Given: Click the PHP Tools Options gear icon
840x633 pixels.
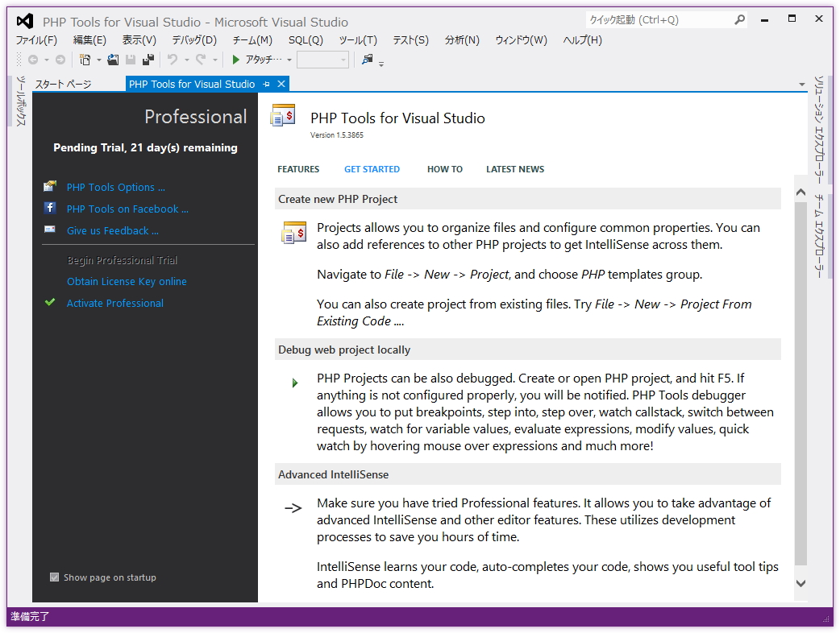Looking at the screenshot, I should 51,187.
